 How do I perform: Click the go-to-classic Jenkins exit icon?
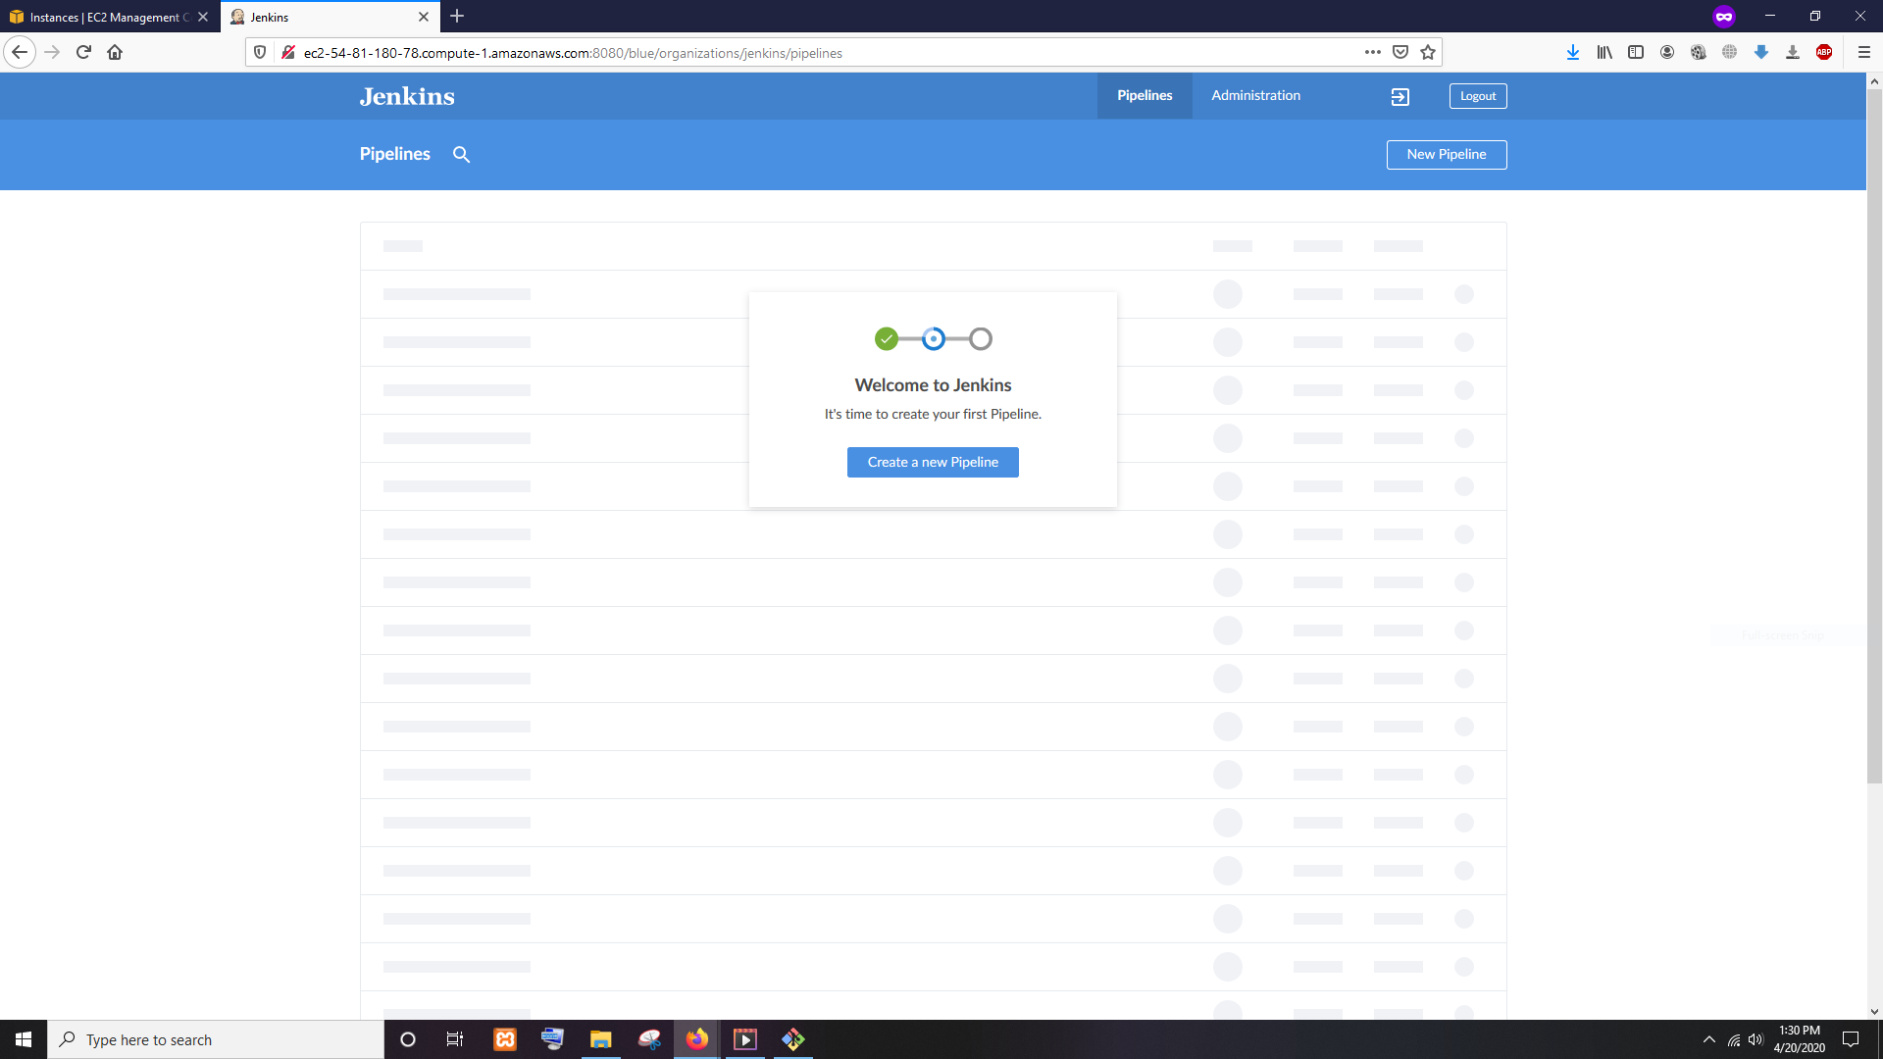pos(1400,96)
